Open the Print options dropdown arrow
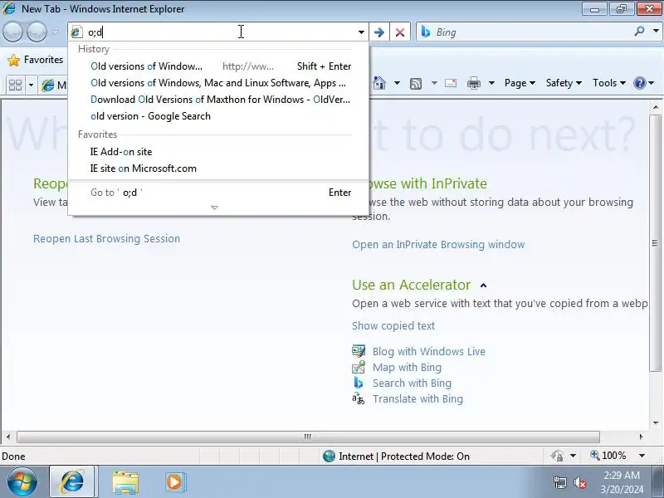The height and width of the screenshot is (498, 664). (491, 83)
